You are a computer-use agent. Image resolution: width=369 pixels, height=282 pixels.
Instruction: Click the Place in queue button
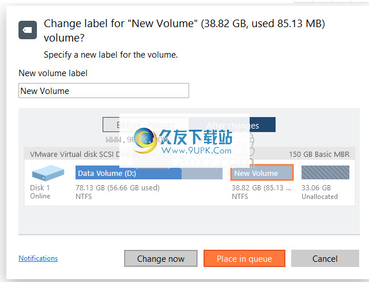point(244,258)
